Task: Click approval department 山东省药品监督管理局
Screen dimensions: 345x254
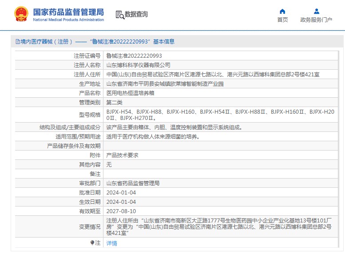Action: pyautogui.click(x=133, y=183)
